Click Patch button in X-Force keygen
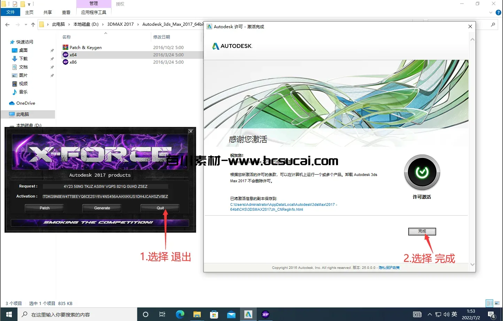Screen dimensions: 503x321 click(x=45, y=208)
